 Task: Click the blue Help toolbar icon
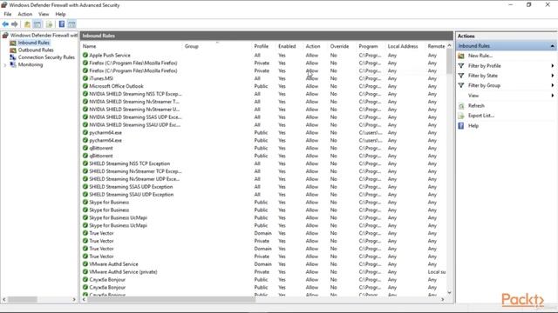62,24
